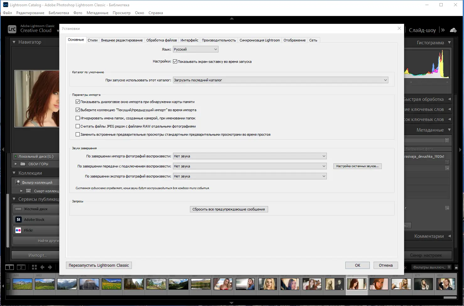This screenshot has width=464, height=306.
Task: Open second window display 2
Action: 21,267
